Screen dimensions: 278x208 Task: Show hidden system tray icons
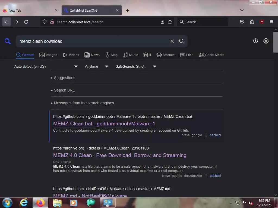tap(231, 203)
